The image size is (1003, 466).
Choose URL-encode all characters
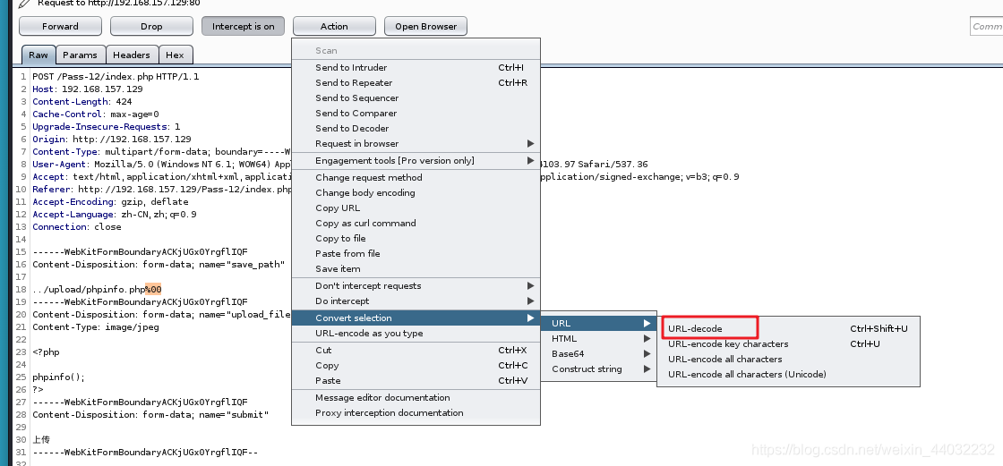[x=788, y=360]
